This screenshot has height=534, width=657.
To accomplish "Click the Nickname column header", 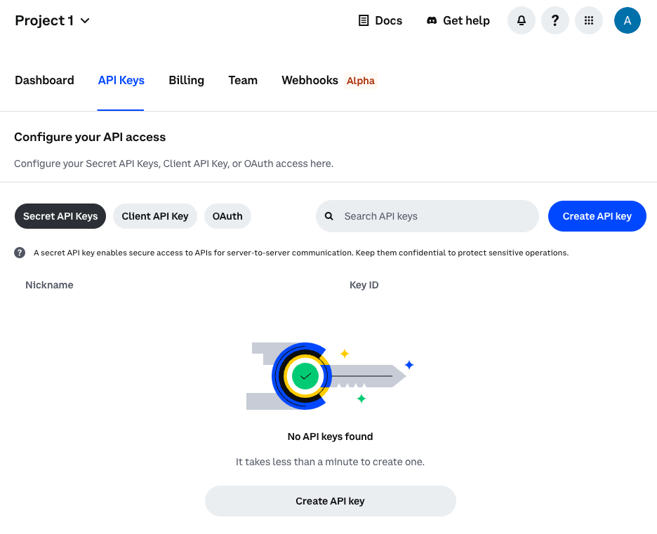I will click(49, 285).
